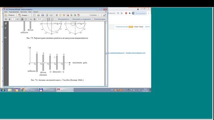Open the Windows Start button
The height and width of the screenshot is (120, 214).
tap(3, 90)
